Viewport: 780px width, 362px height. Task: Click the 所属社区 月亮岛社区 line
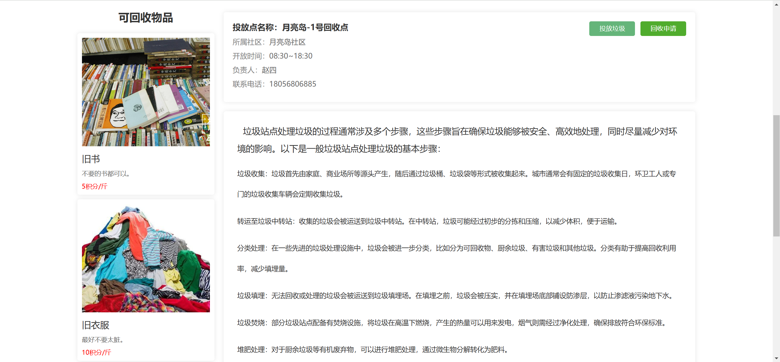[x=269, y=42]
